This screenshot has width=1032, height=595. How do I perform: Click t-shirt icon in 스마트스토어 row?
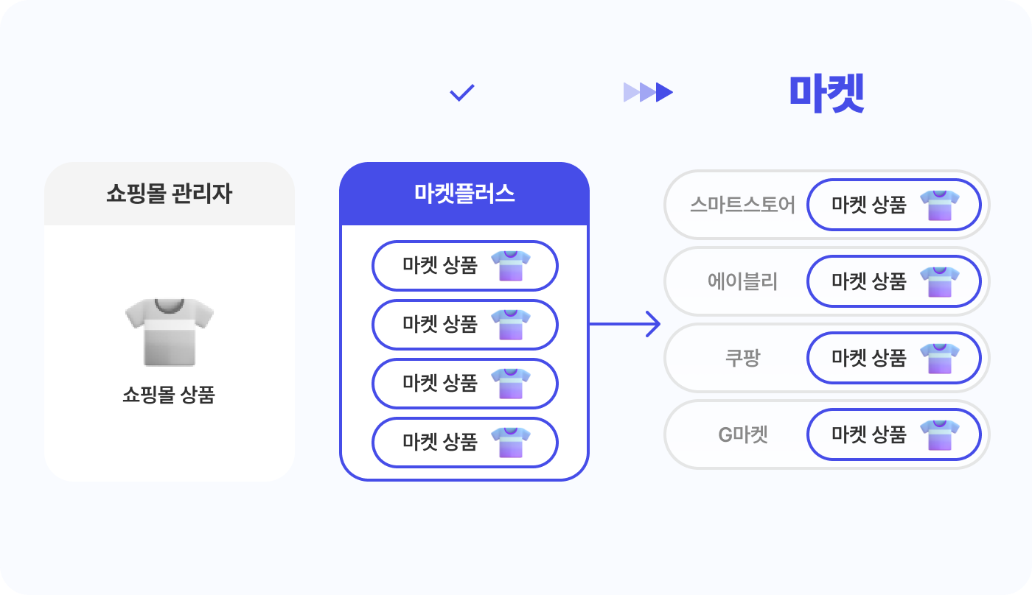940,205
